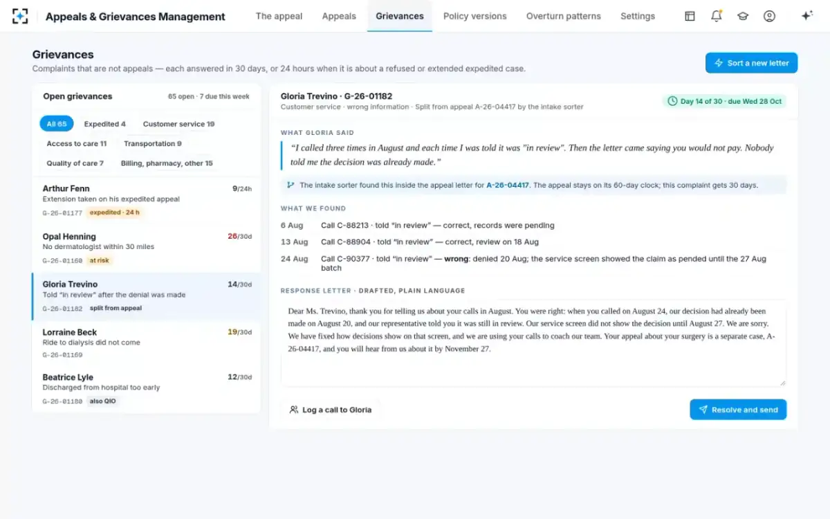Filter by Customer service 19
830x519 pixels.
tap(178, 124)
